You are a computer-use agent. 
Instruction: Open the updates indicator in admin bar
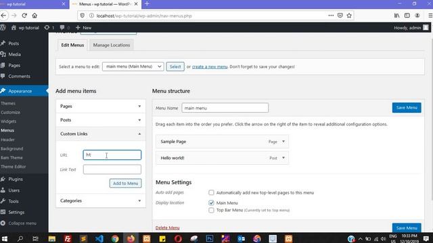coord(49,28)
